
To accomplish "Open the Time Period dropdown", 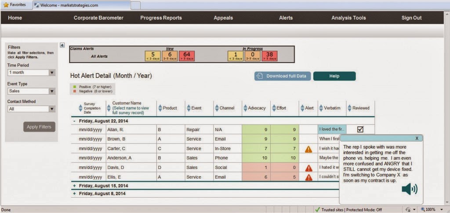I will (x=52, y=73).
